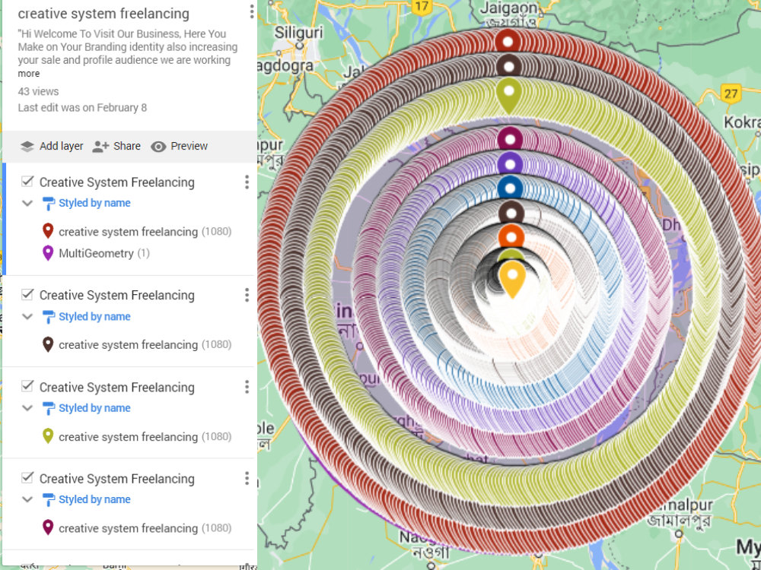Expand the description with the more link
The width and height of the screenshot is (761, 570).
coord(28,73)
